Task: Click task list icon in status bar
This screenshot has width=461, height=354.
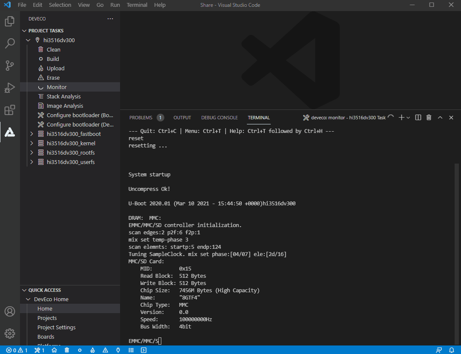Action: (x=131, y=350)
